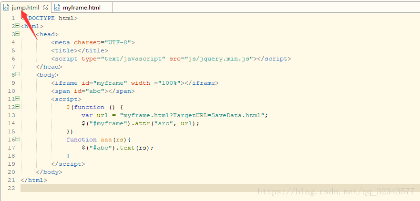The image size is (420, 201).
Task: Click closing </html> tag on line 21
Action: 34,180
